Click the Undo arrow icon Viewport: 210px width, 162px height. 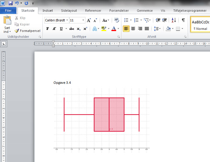(x=17, y=3)
